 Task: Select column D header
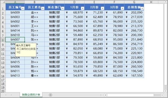pos(75,2)
